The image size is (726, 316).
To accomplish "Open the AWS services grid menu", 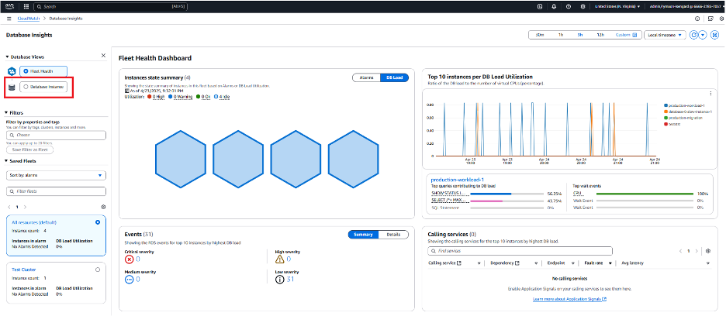I will pyautogui.click(x=26, y=7).
